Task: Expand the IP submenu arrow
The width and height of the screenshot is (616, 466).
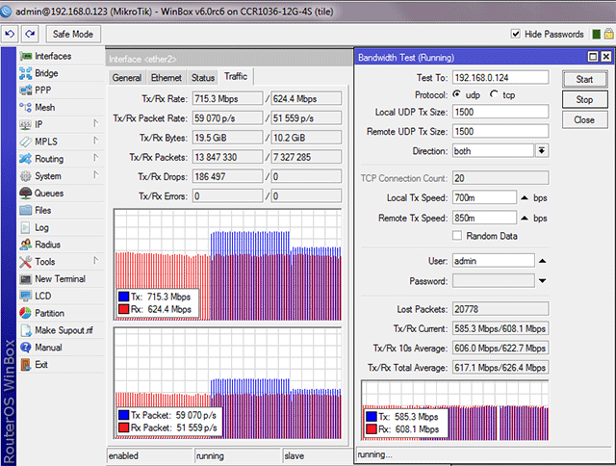Action: click(x=95, y=123)
